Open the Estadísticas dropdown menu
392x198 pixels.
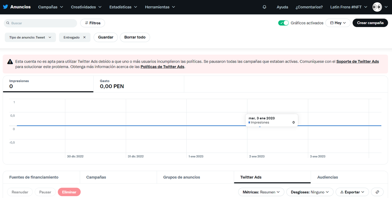tap(123, 7)
